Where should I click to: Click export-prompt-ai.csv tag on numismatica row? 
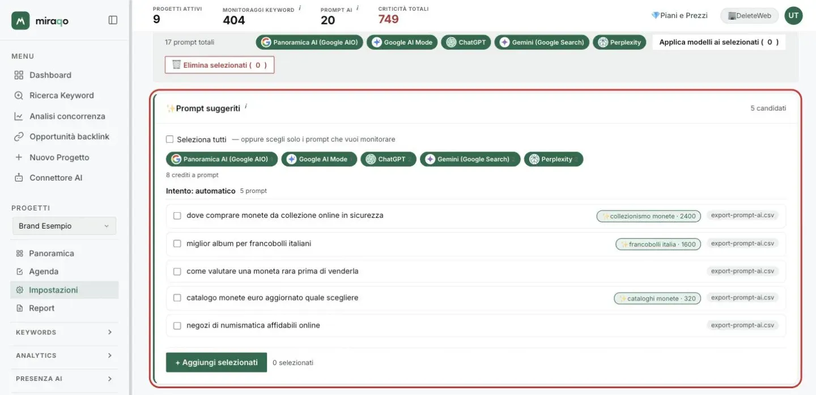point(742,325)
